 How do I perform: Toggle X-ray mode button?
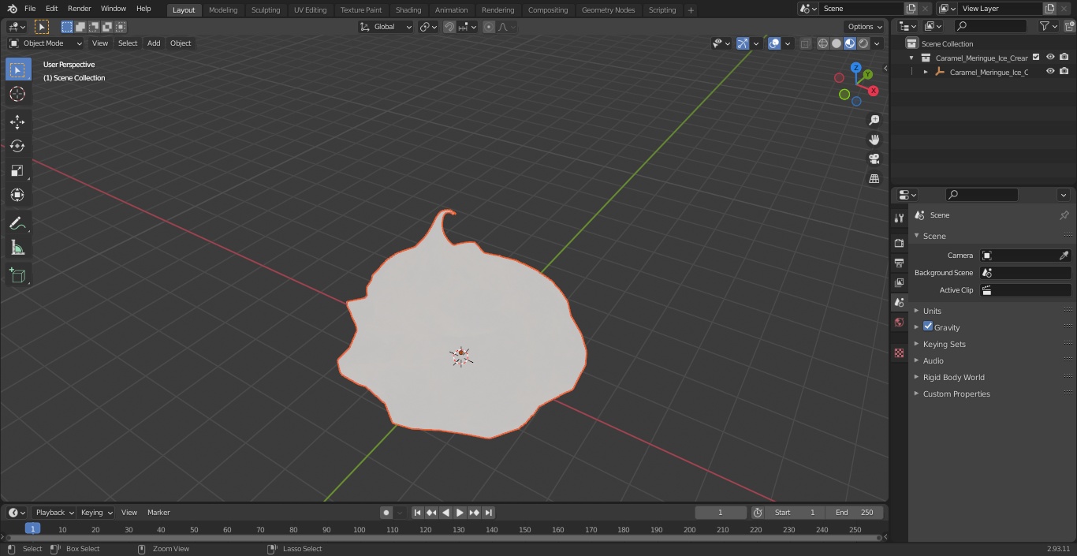point(805,43)
